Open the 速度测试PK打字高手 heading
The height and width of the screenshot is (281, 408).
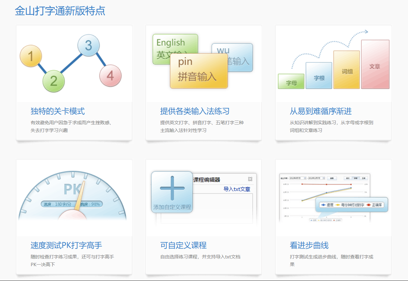pyautogui.click(x=66, y=245)
